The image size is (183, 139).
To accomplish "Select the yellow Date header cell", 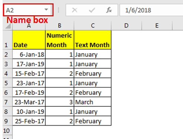I will [x=29, y=40].
